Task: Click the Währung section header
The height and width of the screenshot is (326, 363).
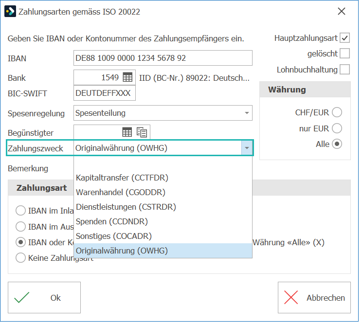Action: click(x=305, y=90)
